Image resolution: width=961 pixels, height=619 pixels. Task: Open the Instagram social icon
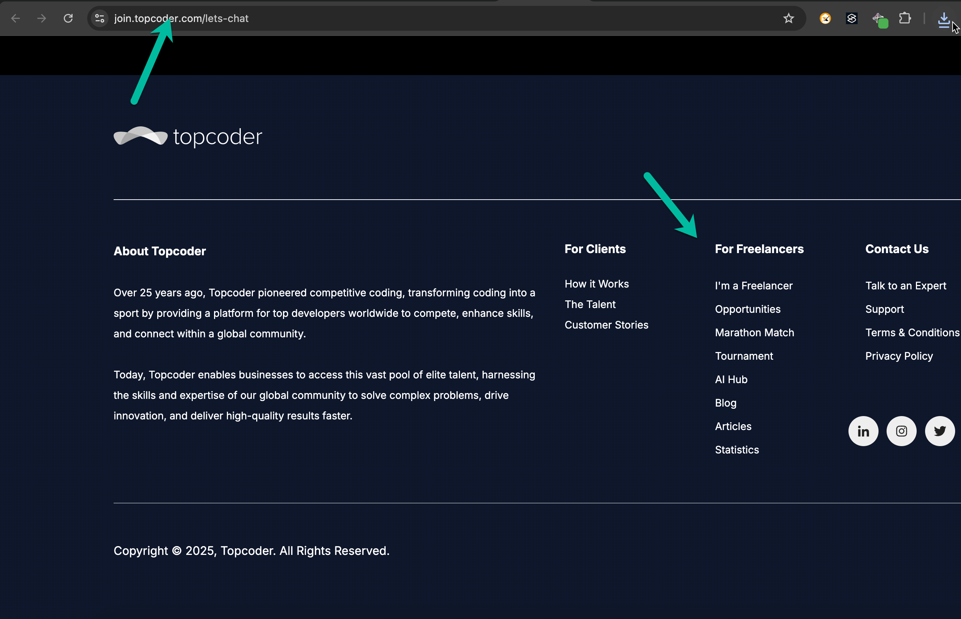[x=901, y=431]
